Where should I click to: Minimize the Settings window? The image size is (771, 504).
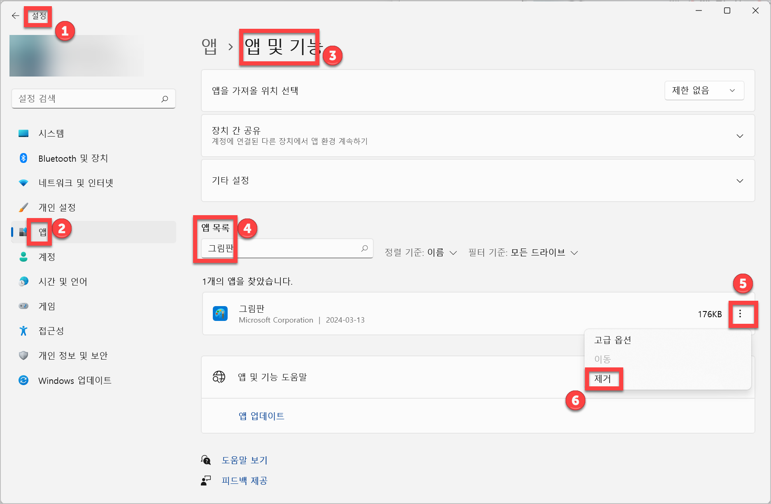click(699, 11)
